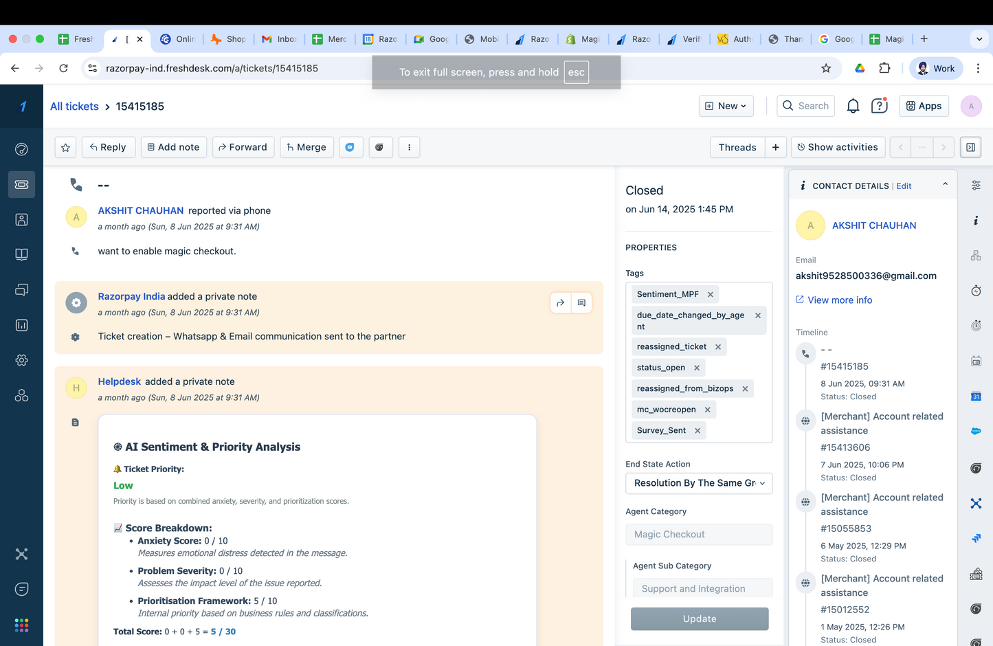Viewport: 993px width, 646px height.
Task: Remove the reassigned_ticket tag
Action: point(718,347)
